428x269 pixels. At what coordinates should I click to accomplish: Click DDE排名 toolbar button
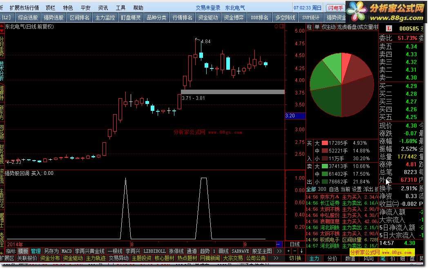259,18
